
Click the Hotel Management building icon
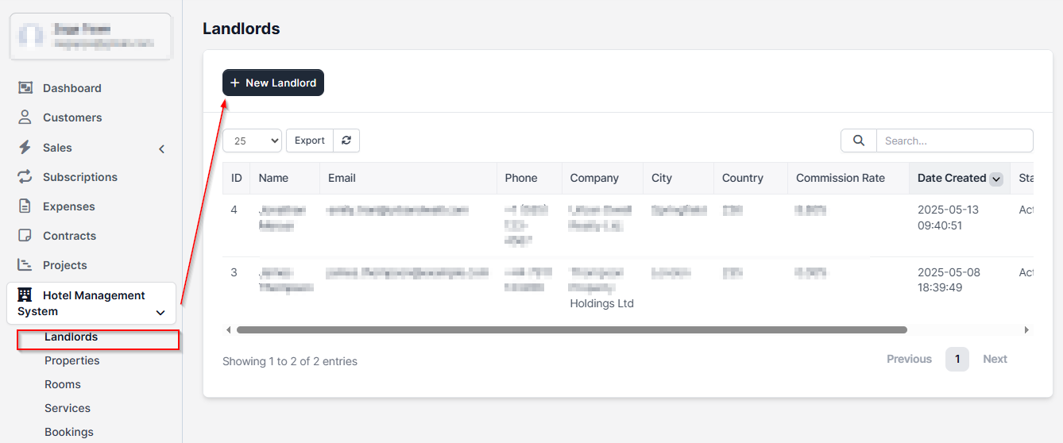(x=25, y=295)
